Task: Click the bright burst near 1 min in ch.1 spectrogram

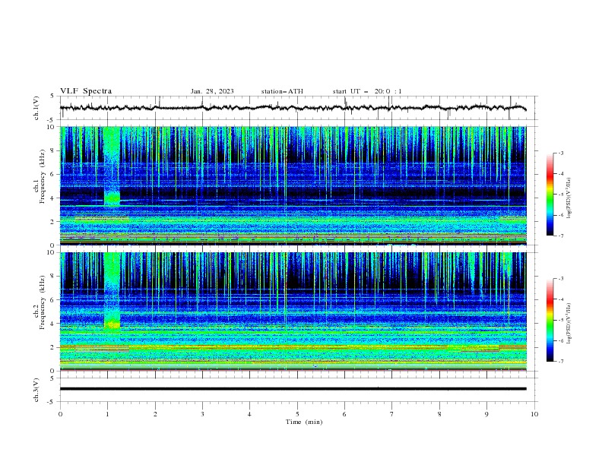Action: coord(112,166)
